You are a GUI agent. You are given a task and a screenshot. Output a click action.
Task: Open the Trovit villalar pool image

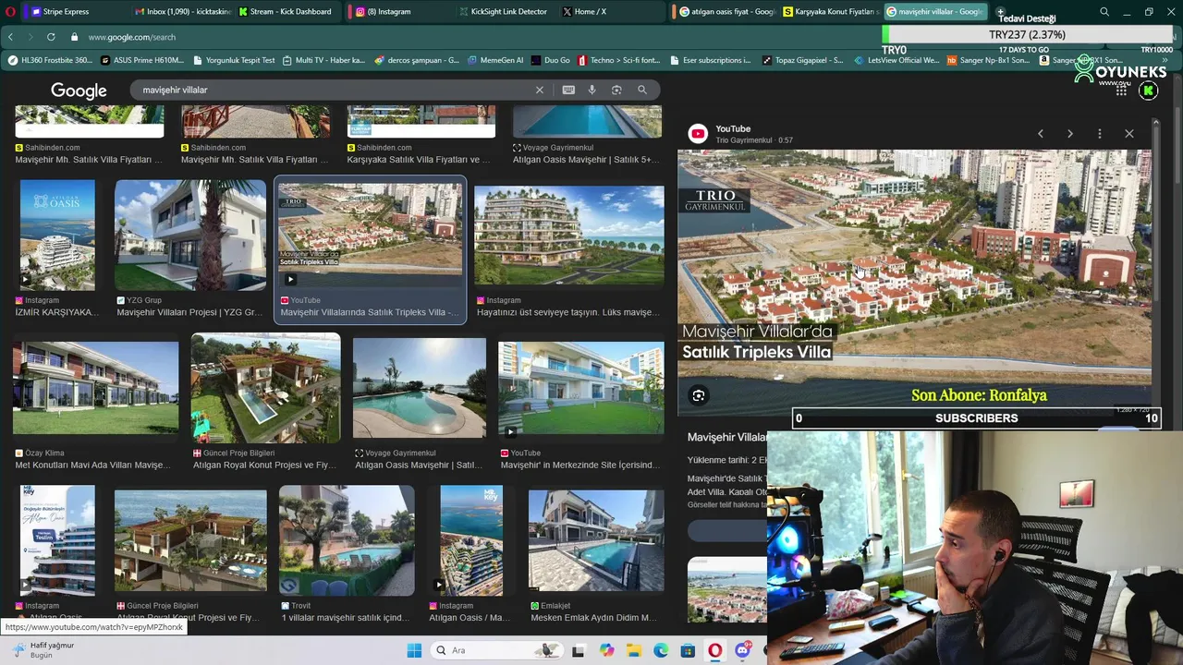(x=347, y=540)
